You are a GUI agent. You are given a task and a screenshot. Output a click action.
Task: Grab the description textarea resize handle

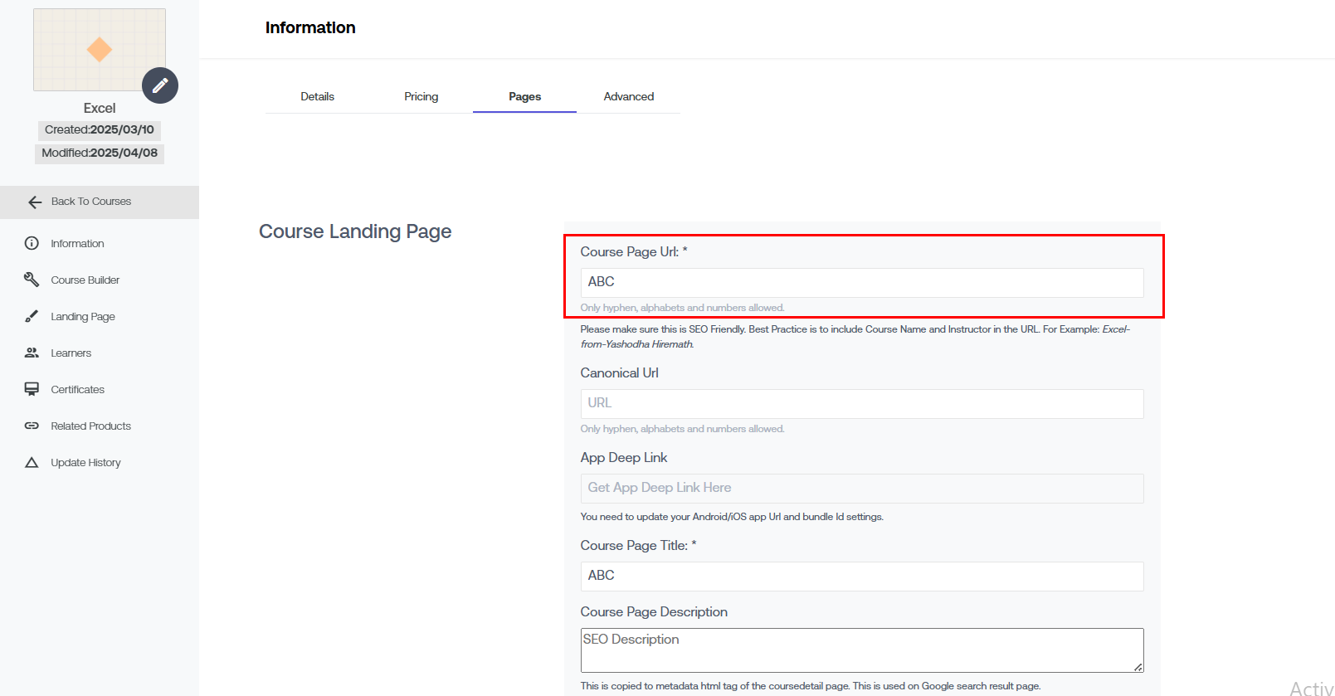click(1138, 667)
